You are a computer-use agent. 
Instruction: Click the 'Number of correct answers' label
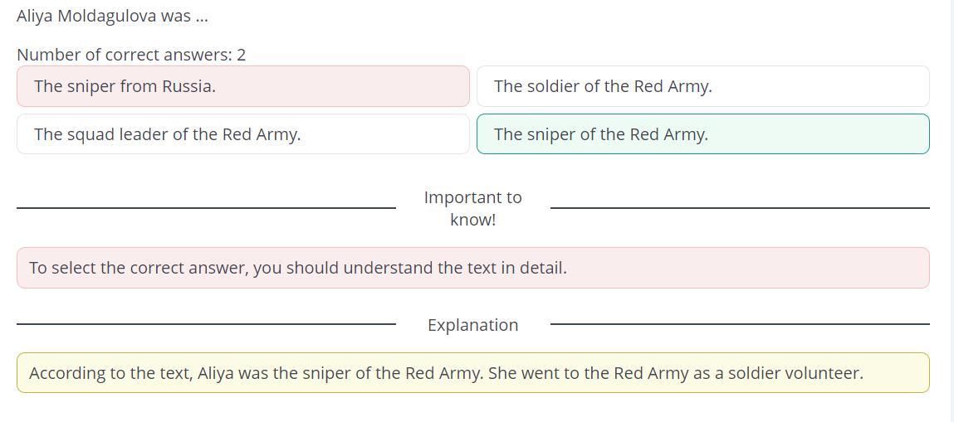pos(125,55)
